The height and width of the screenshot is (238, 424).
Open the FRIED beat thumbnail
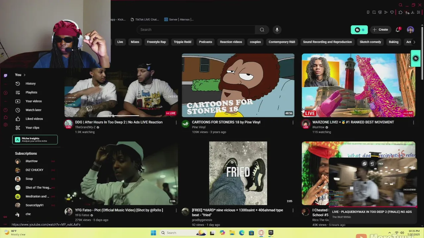click(x=238, y=173)
